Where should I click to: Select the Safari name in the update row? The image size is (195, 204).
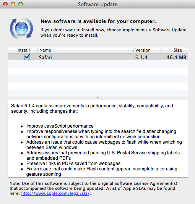[45, 57]
